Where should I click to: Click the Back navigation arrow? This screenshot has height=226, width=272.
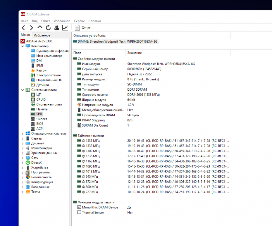pos(23,28)
